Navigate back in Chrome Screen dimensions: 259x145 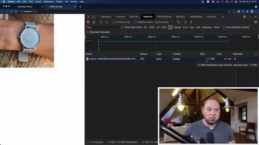(x=3, y=11)
